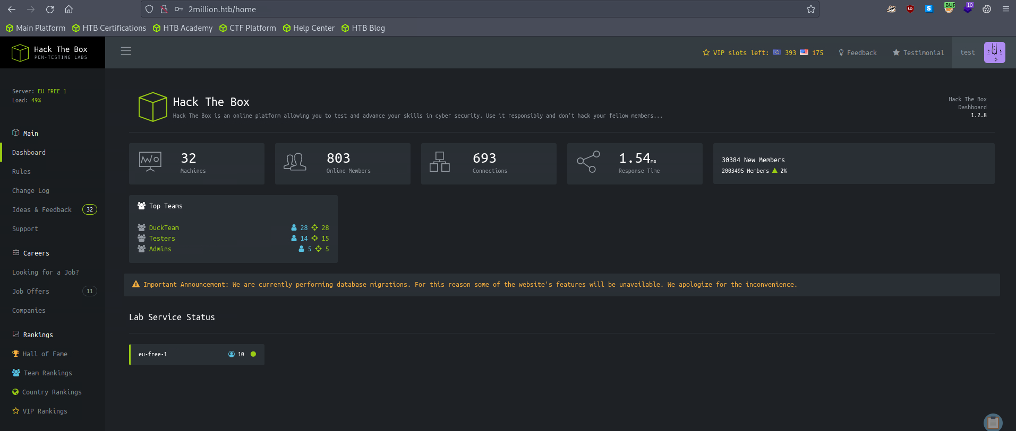Image resolution: width=1016 pixels, height=431 pixels.
Task: Open the Help Center bookmark
Action: pos(309,28)
